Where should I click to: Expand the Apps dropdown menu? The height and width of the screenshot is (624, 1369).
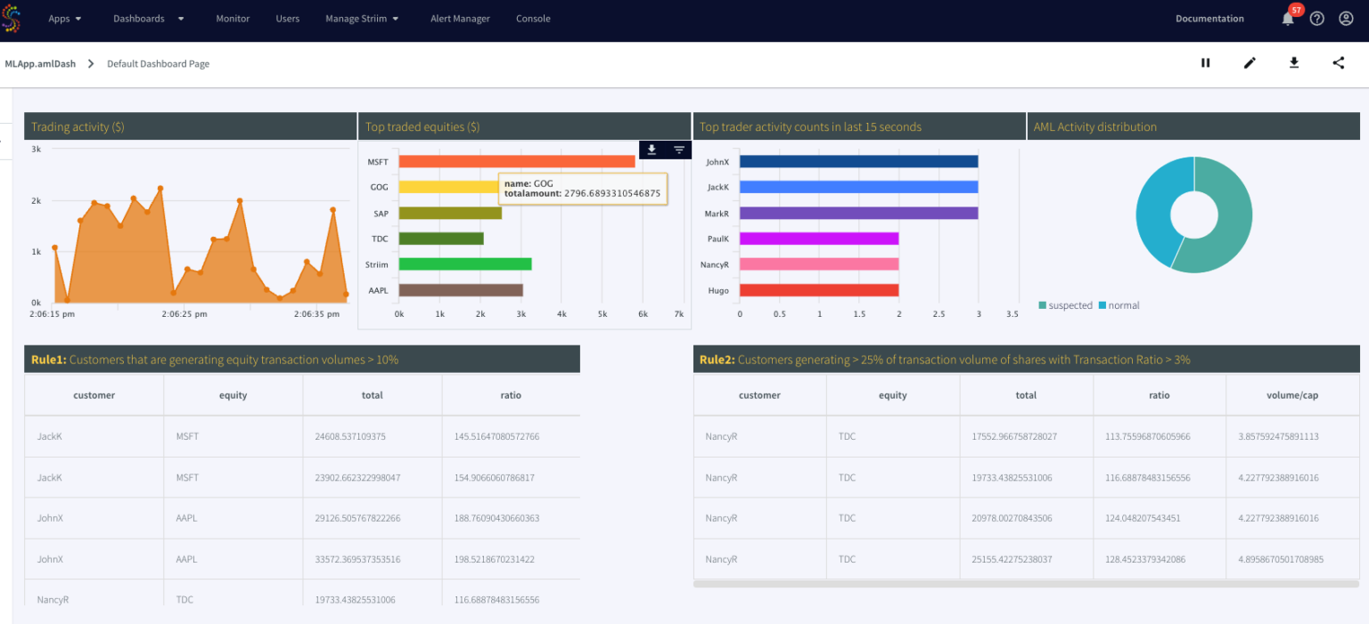tap(64, 19)
